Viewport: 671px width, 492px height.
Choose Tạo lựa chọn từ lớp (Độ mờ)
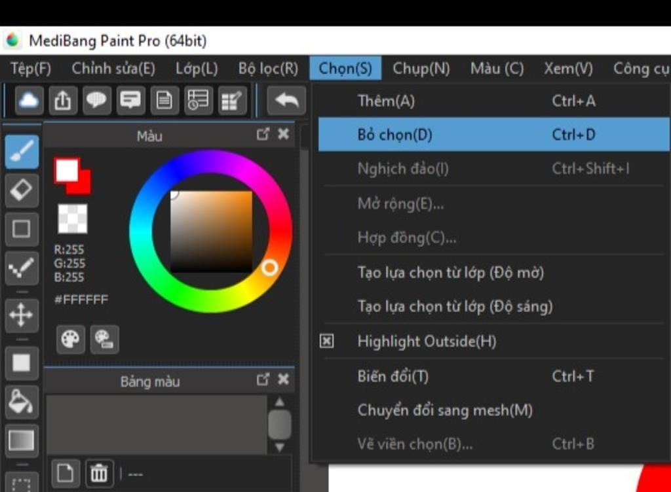point(494,272)
